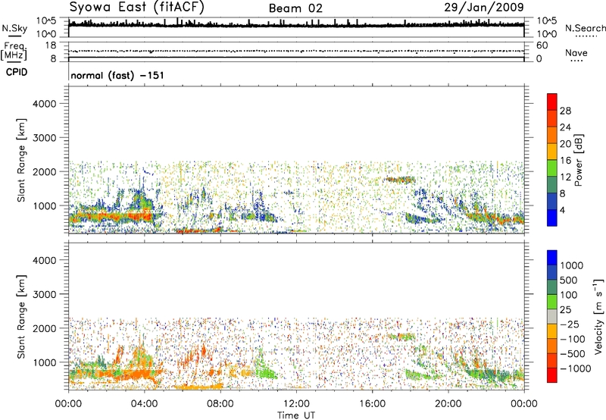Click the light green segment of the power colorbar
This screenshot has width=606, height=420.
click(552, 168)
